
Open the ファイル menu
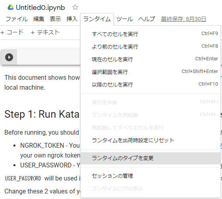pos(17,19)
